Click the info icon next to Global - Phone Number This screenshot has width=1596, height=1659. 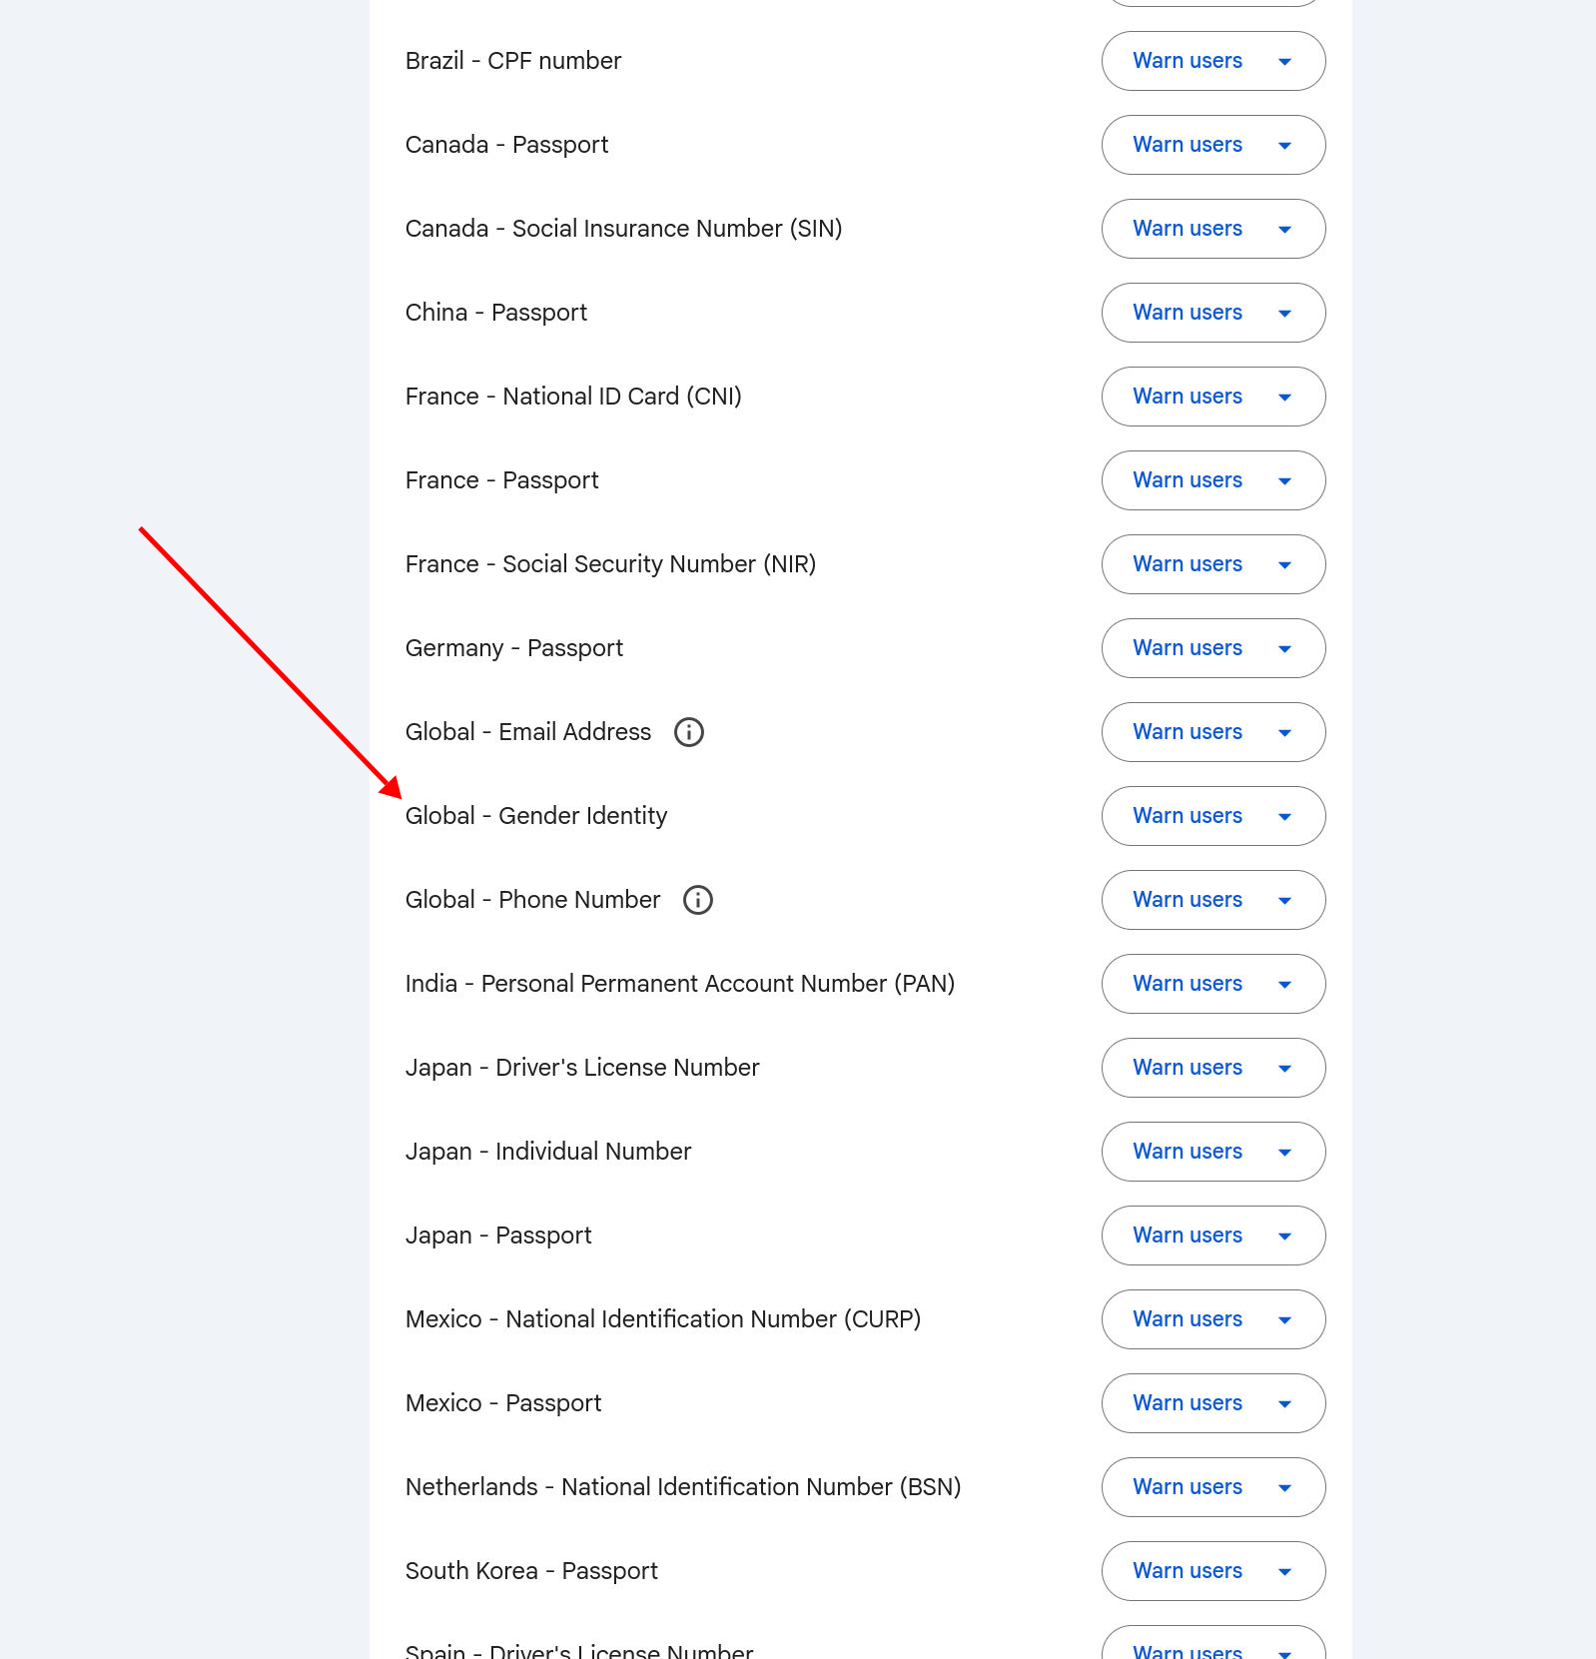tap(698, 900)
